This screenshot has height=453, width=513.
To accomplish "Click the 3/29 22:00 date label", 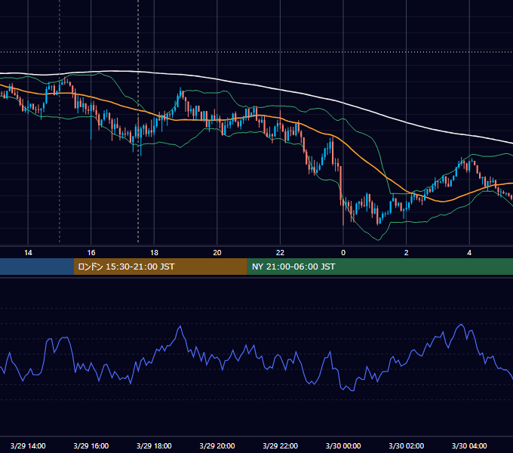I will tap(280, 445).
